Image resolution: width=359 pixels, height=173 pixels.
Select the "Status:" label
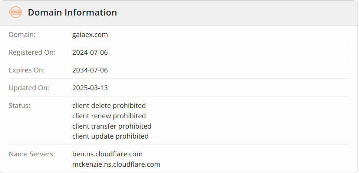coord(20,106)
